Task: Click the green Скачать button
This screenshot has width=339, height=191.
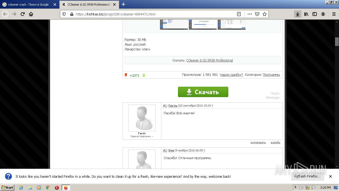Action: pos(203,92)
